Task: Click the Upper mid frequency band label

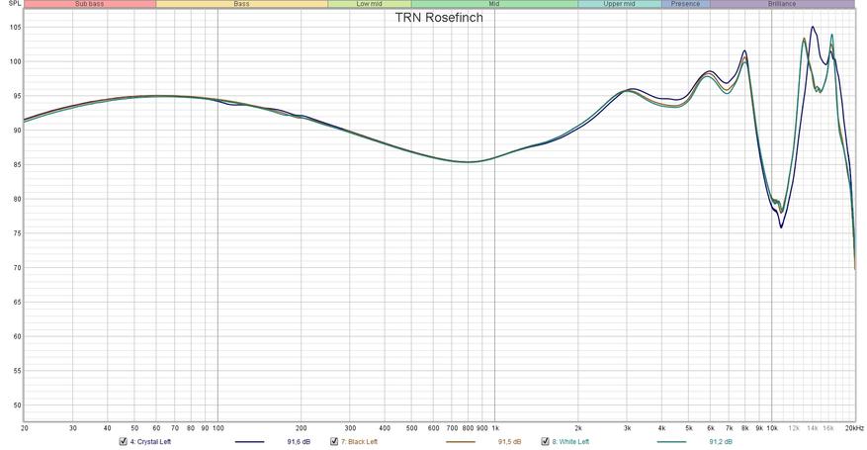Action: (619, 4)
